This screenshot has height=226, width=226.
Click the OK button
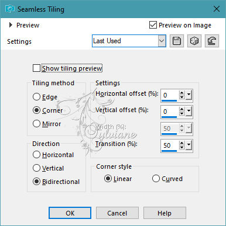pos(70,213)
